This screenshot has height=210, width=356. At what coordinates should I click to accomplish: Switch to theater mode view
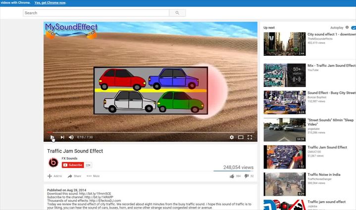241,137
